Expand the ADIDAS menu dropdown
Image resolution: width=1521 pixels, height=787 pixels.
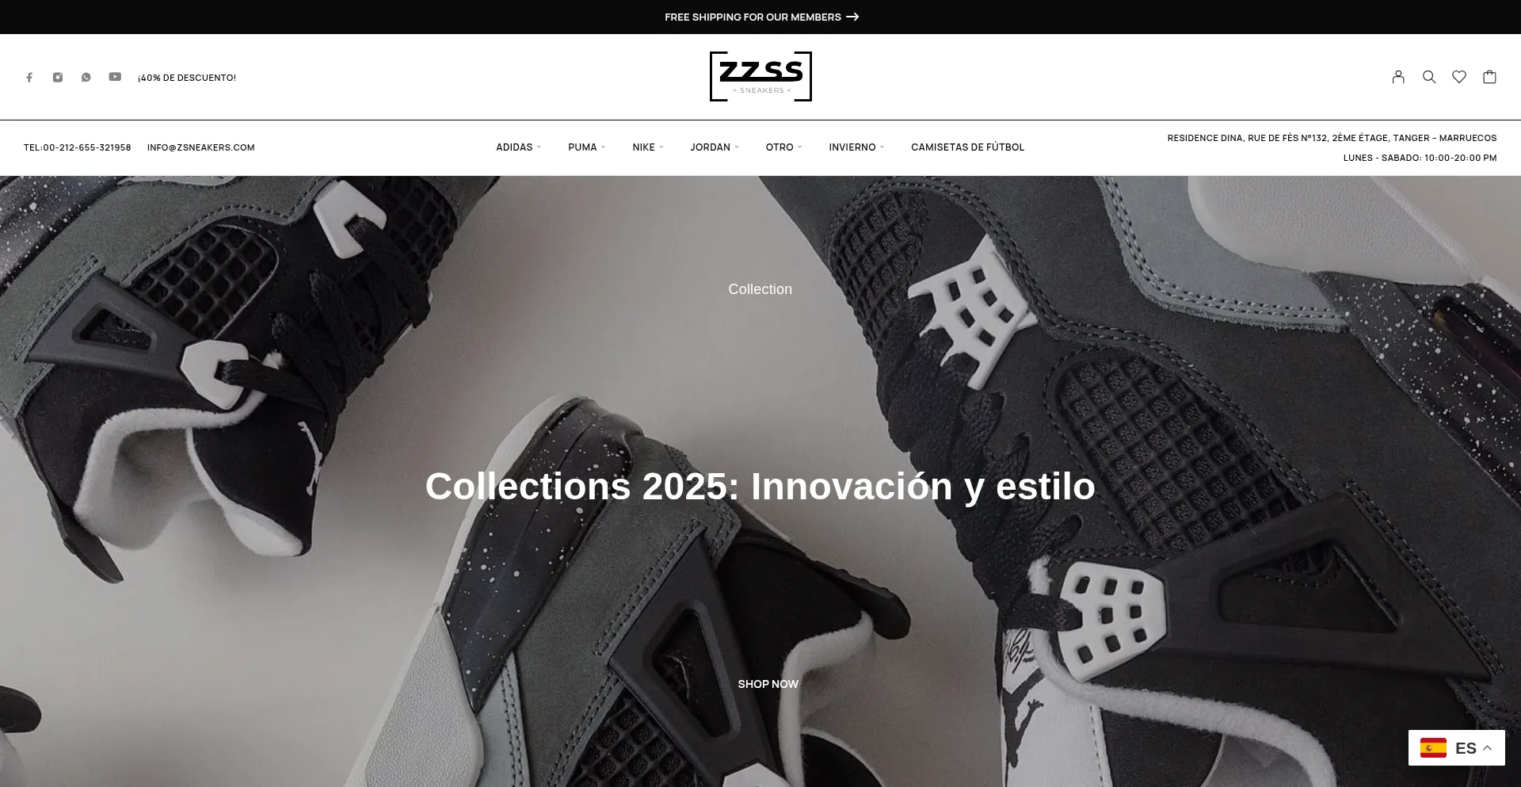pos(519,147)
